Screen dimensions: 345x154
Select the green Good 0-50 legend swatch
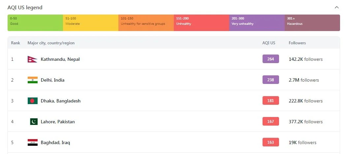35,23
